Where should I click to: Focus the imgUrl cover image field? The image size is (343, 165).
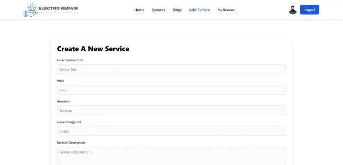171,131
